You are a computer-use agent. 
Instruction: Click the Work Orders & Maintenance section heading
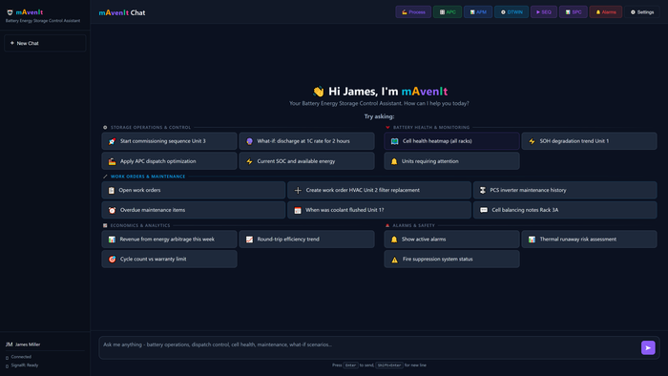[148, 177]
